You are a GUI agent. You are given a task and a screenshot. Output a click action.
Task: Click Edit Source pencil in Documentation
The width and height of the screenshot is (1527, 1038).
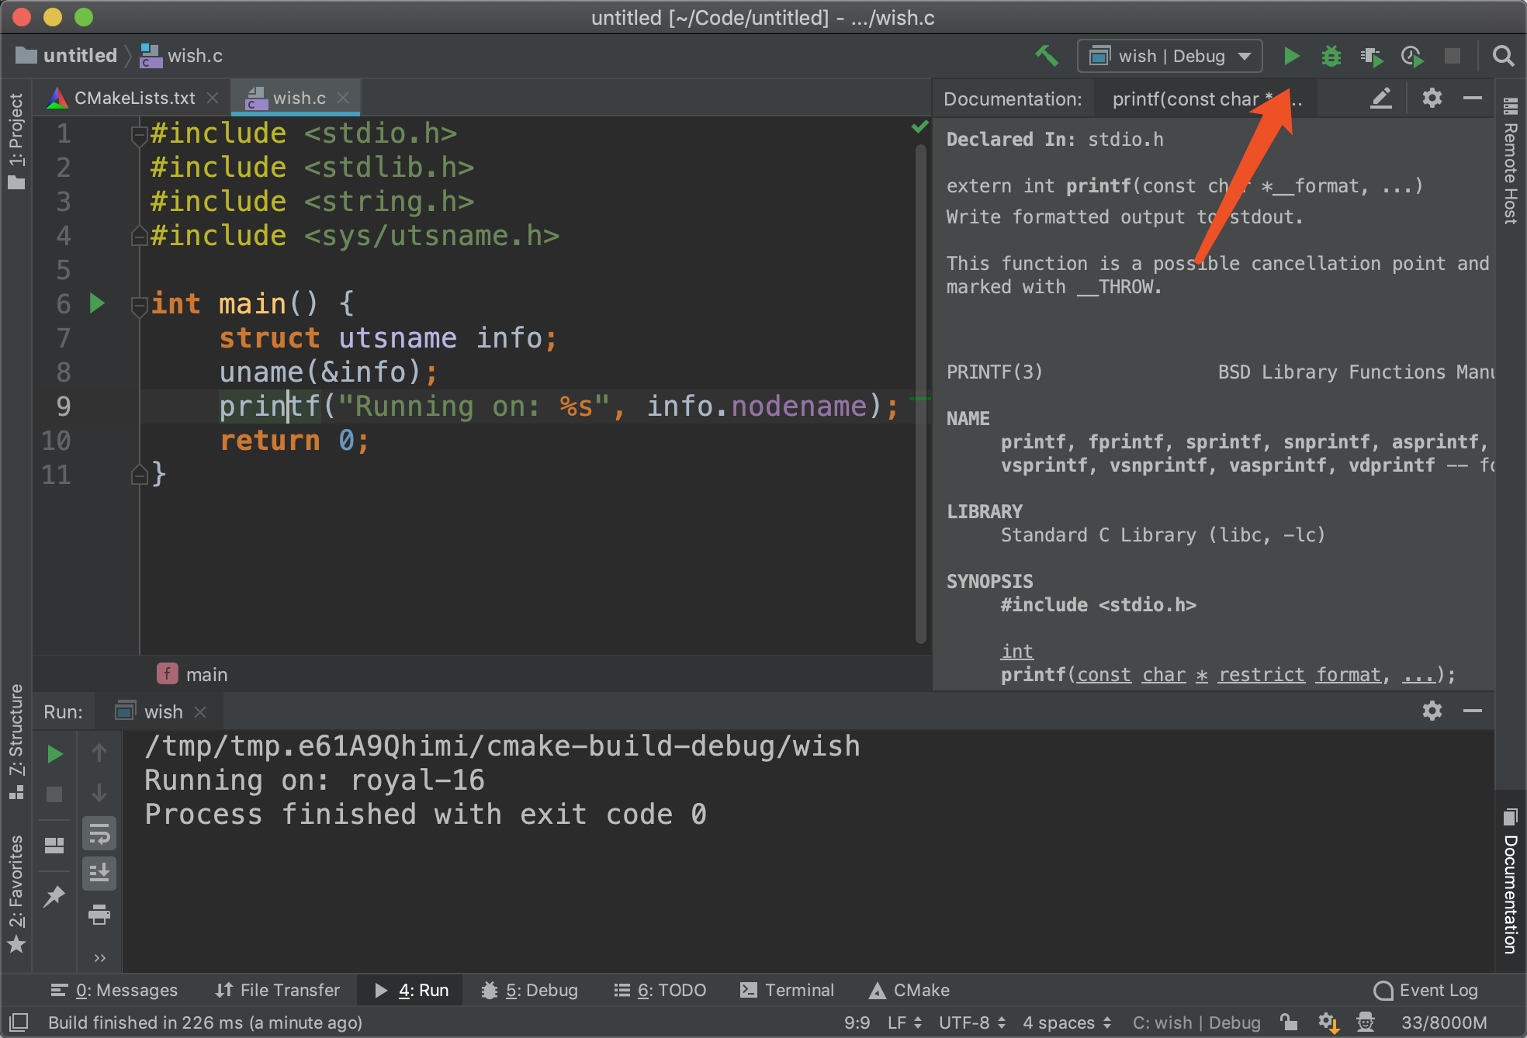[1381, 99]
